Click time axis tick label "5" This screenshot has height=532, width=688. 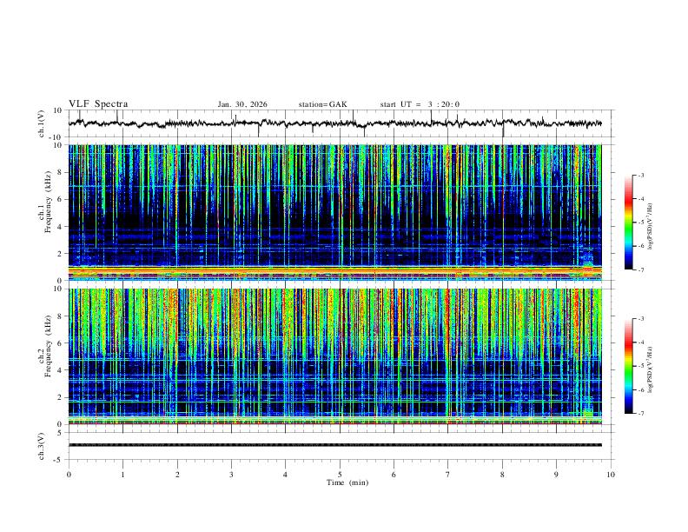click(x=340, y=475)
